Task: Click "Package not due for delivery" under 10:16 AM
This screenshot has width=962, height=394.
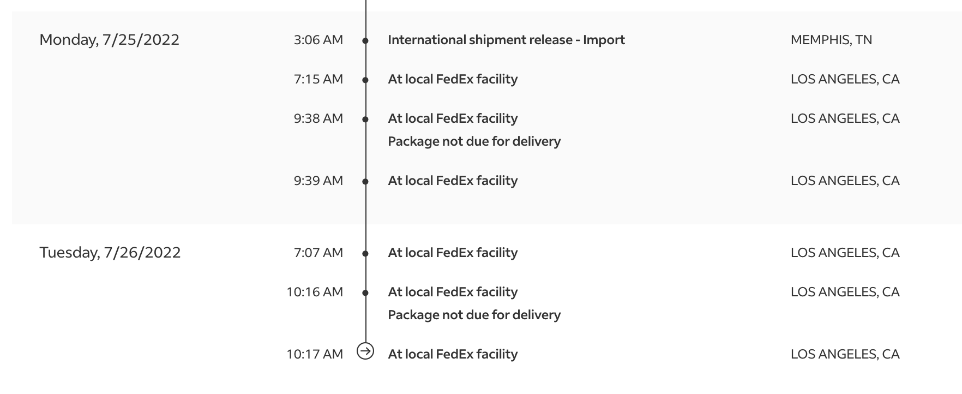Action: [x=474, y=315]
